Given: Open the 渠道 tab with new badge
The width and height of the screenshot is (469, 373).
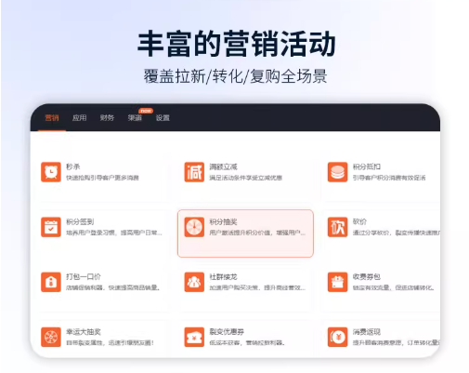Looking at the screenshot, I should point(135,118).
